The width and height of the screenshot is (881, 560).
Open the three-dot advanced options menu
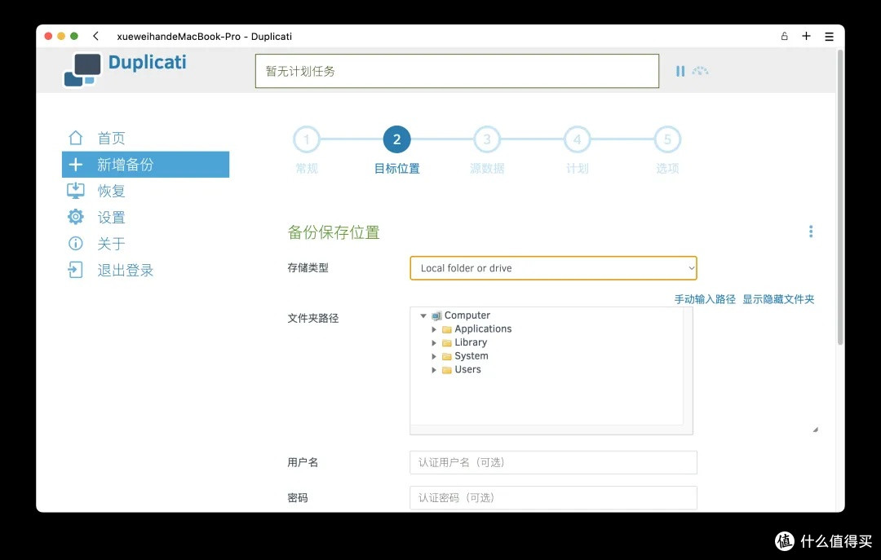point(810,231)
